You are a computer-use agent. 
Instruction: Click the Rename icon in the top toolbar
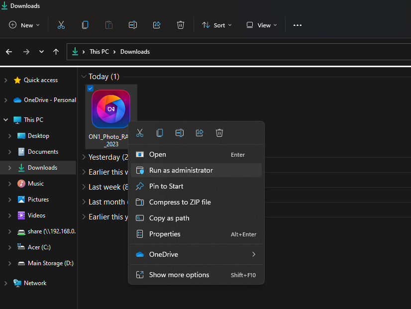[133, 25]
